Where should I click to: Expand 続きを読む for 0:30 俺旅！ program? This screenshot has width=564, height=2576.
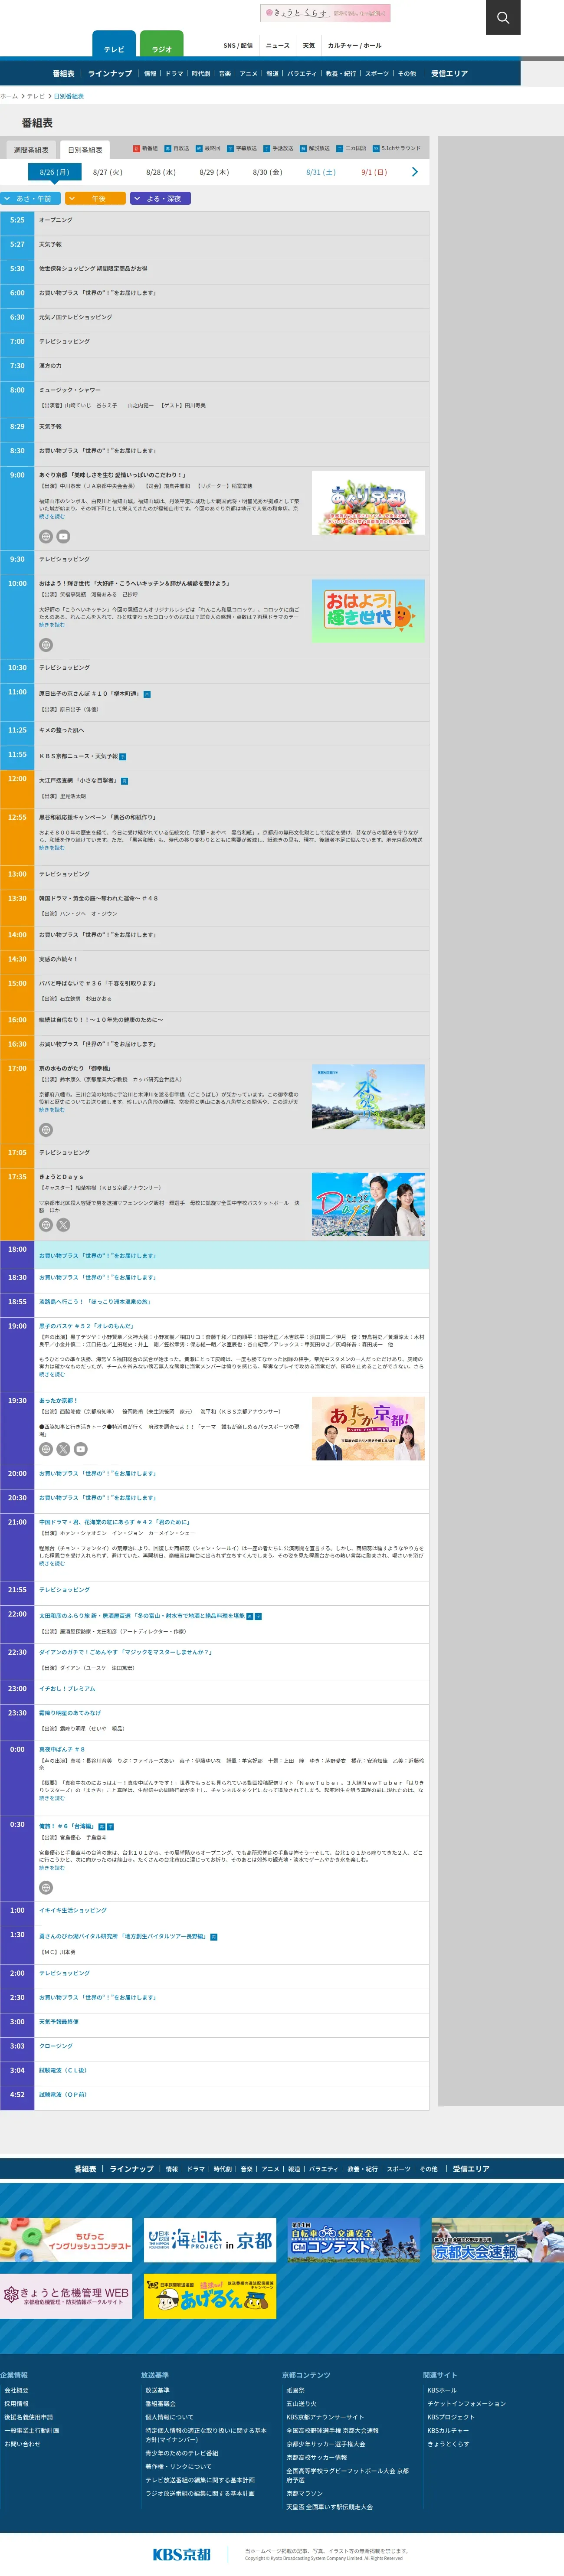coord(52,1868)
